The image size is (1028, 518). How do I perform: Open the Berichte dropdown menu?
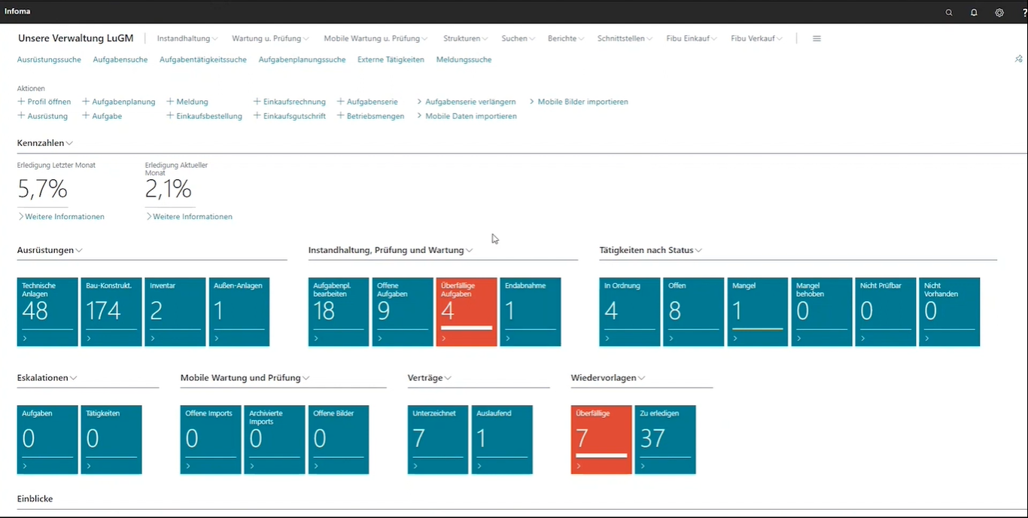click(x=566, y=38)
